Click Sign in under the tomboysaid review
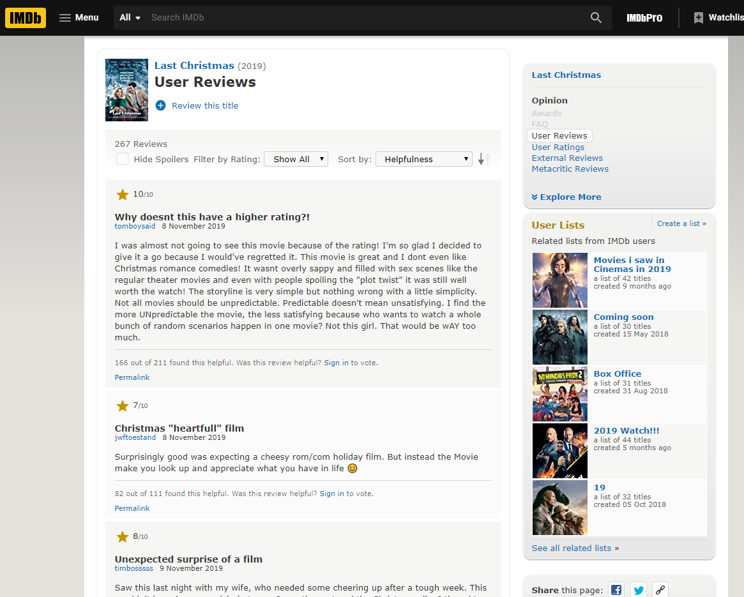This screenshot has width=744, height=597. click(x=336, y=363)
